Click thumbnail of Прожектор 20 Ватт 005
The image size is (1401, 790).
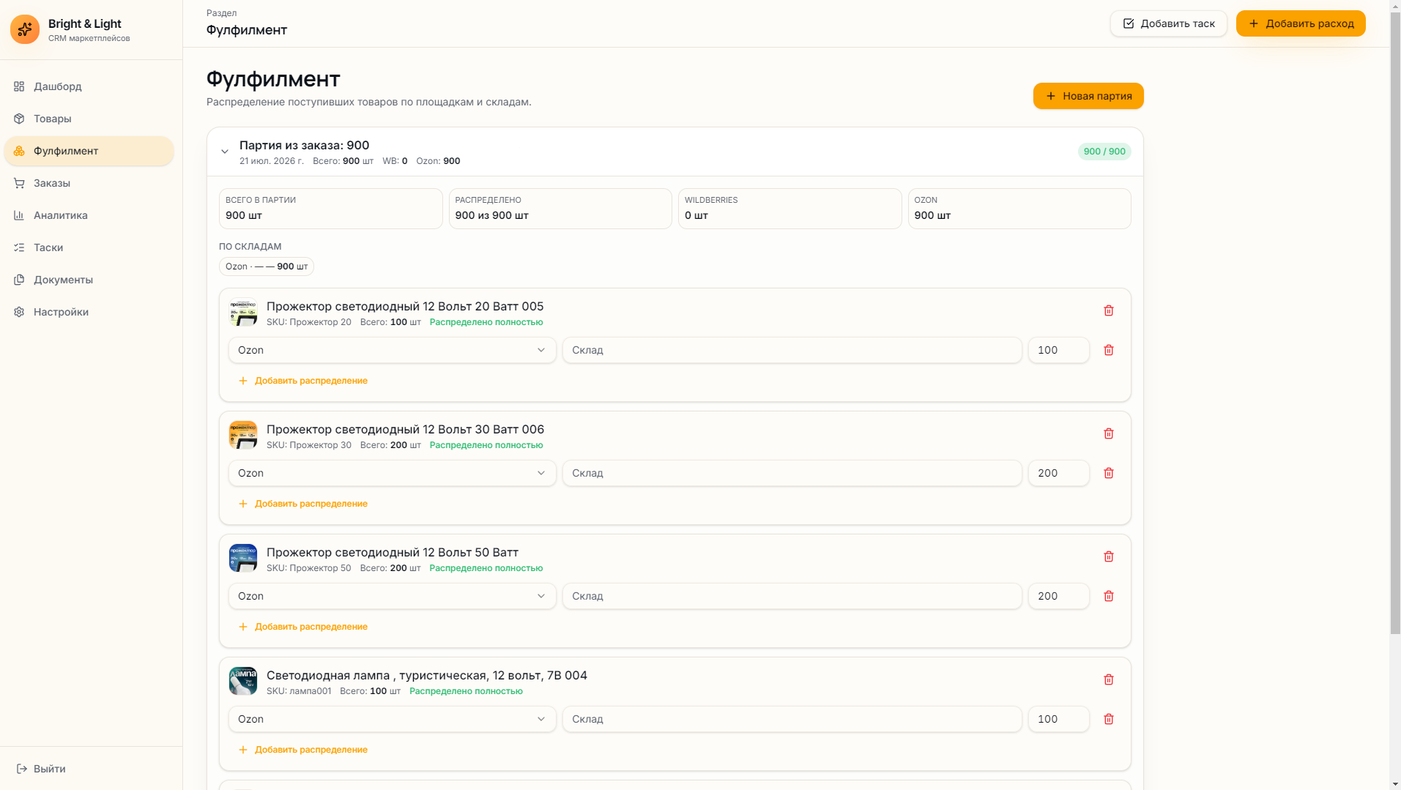coord(243,312)
